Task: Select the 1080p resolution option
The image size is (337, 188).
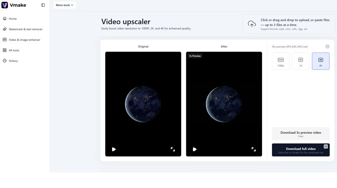Action: click(x=281, y=61)
